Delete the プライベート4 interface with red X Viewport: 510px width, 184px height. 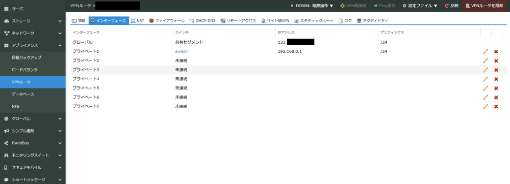point(496,79)
